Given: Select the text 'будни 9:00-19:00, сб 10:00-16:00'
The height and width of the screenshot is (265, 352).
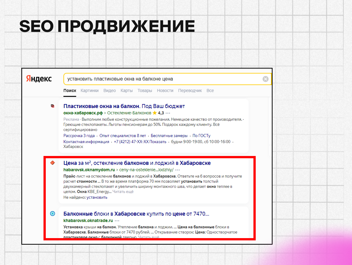Looking at the screenshot, I should point(201,142).
